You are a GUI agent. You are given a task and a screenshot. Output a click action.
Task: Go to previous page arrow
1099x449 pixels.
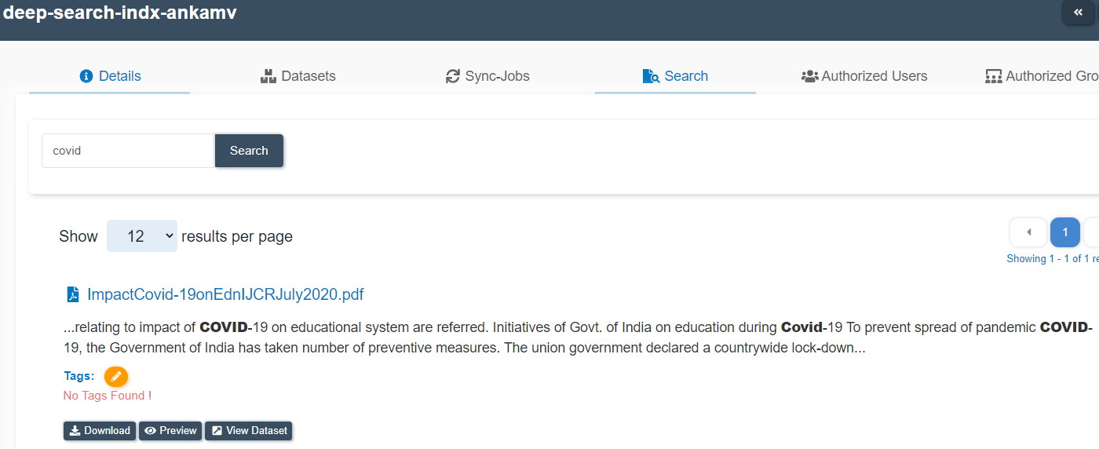point(1028,232)
